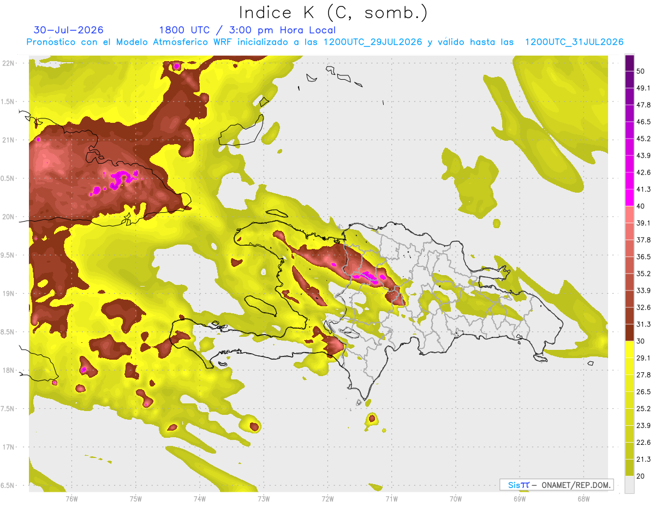Click the colorbar value "32.6"
This screenshot has width=655, height=506.
644,307
